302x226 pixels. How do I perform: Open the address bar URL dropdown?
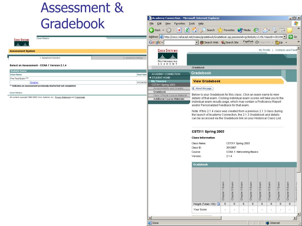click(x=285, y=37)
